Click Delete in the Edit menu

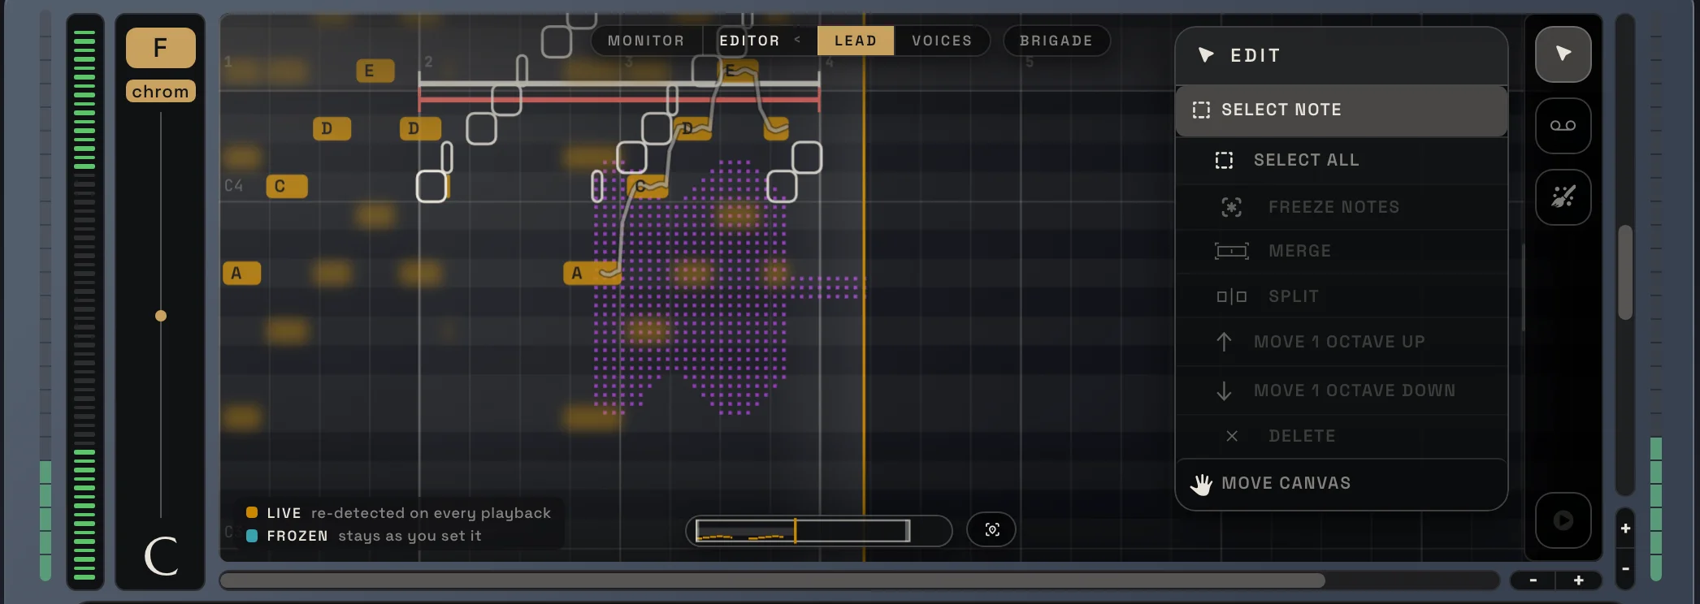pyautogui.click(x=1341, y=436)
